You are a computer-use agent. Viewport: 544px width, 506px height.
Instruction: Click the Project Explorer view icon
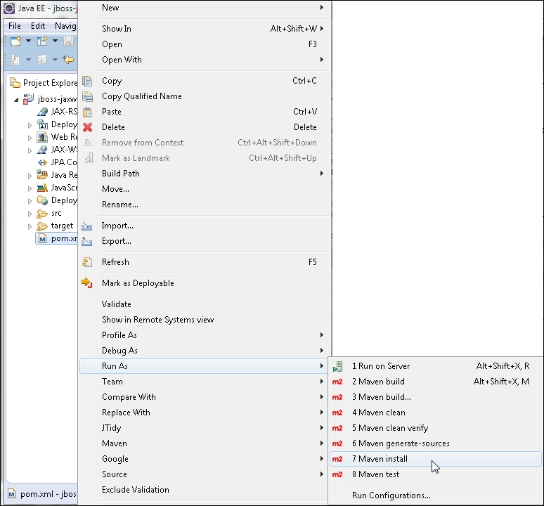15,83
